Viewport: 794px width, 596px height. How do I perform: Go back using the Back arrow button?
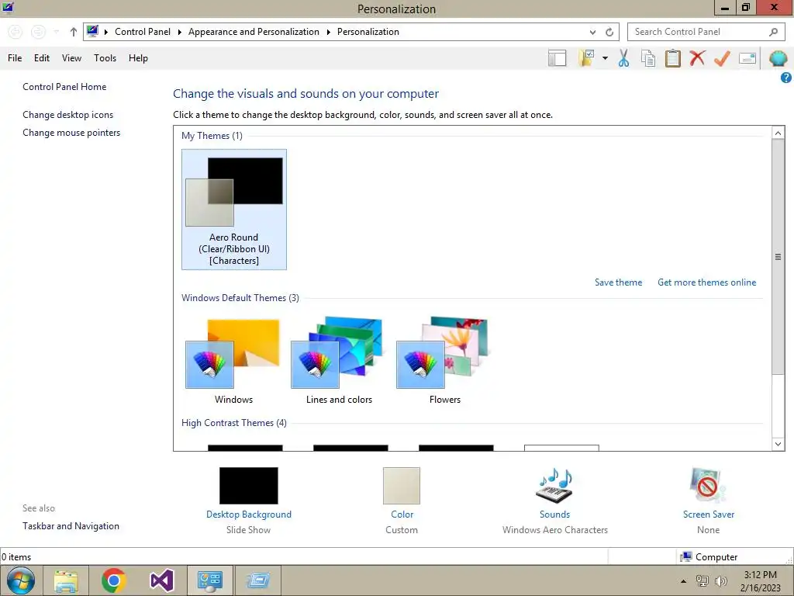16,32
